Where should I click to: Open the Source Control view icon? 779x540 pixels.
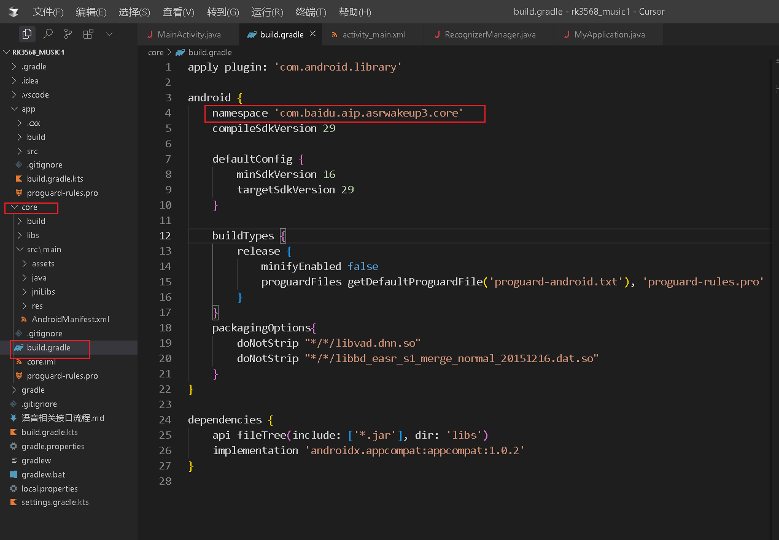tap(68, 34)
